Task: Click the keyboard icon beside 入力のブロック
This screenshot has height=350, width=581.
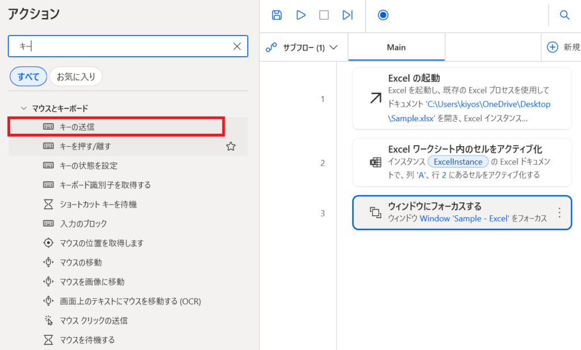Action: [48, 223]
